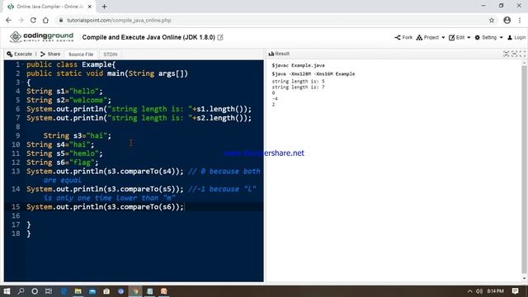This screenshot has width=528, height=297.
Task: Open Microsoft Store from taskbar
Action: [106, 291]
